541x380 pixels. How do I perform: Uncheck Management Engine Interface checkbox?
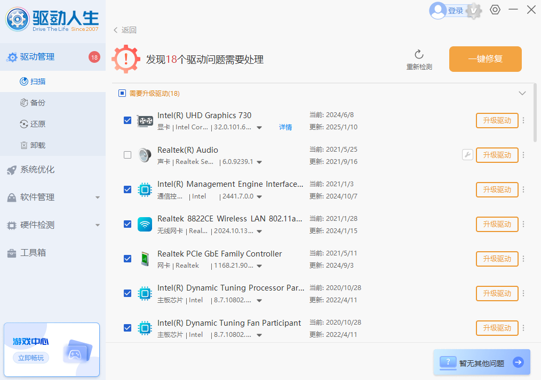[x=128, y=189]
